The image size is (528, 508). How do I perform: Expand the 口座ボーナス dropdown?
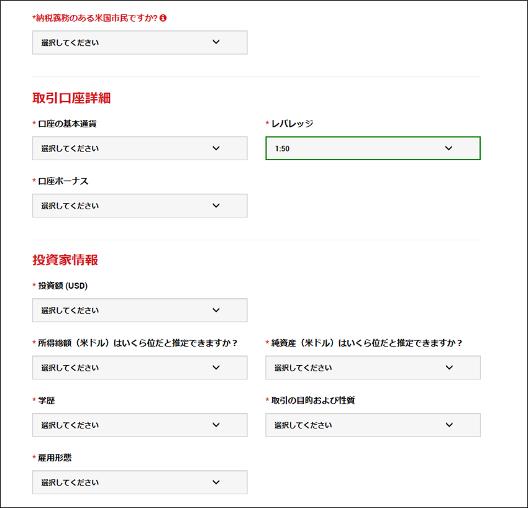point(140,206)
